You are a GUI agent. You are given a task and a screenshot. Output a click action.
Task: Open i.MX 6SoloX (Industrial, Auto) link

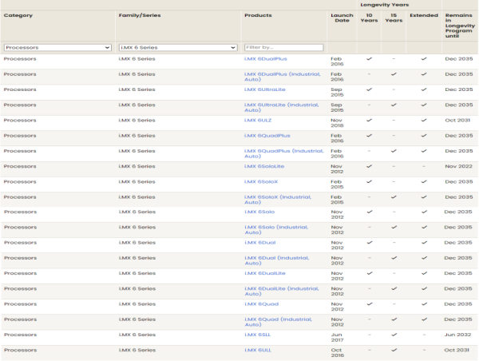click(278, 200)
